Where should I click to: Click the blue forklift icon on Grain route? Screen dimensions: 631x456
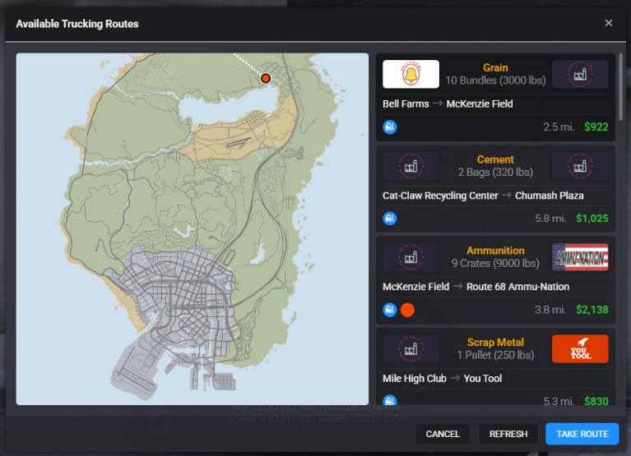point(390,127)
